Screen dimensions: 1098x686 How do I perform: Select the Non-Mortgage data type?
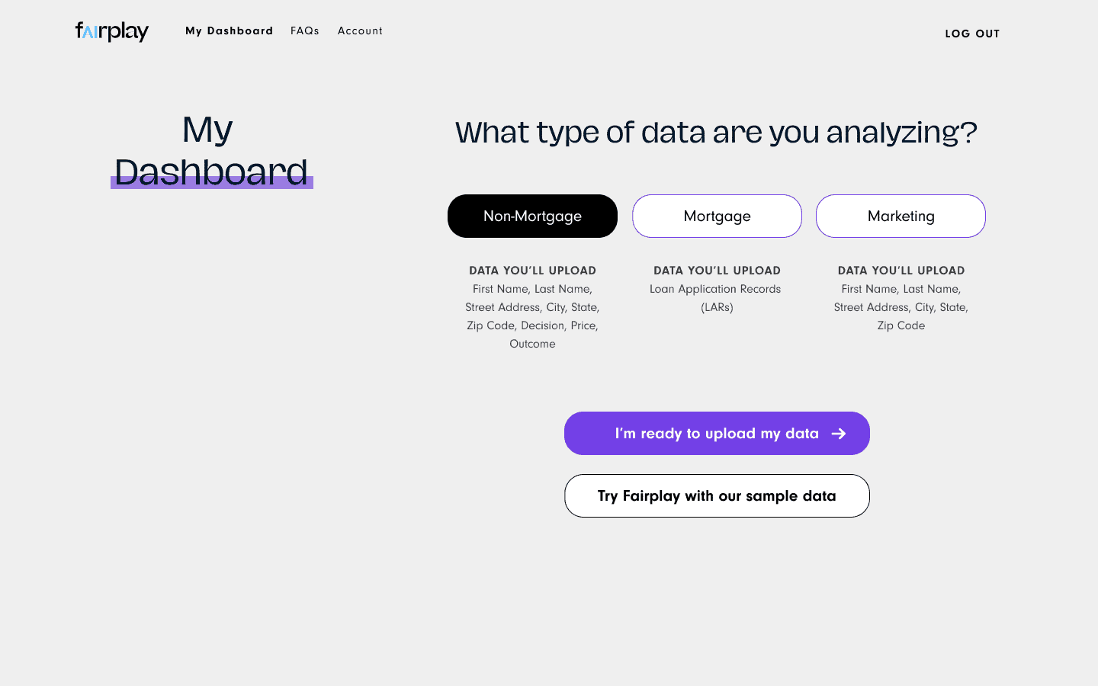[x=532, y=216]
